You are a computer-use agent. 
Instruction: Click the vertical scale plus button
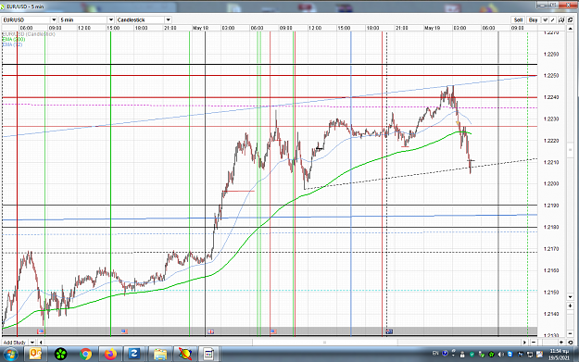point(570,306)
